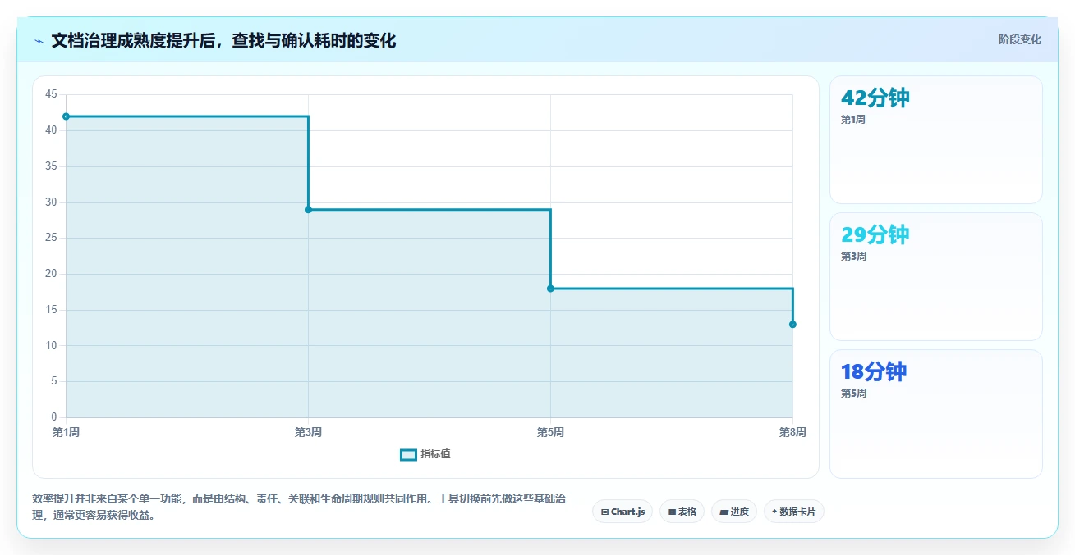
Task: Click the 29分钟 stat value
Action: [875, 234]
